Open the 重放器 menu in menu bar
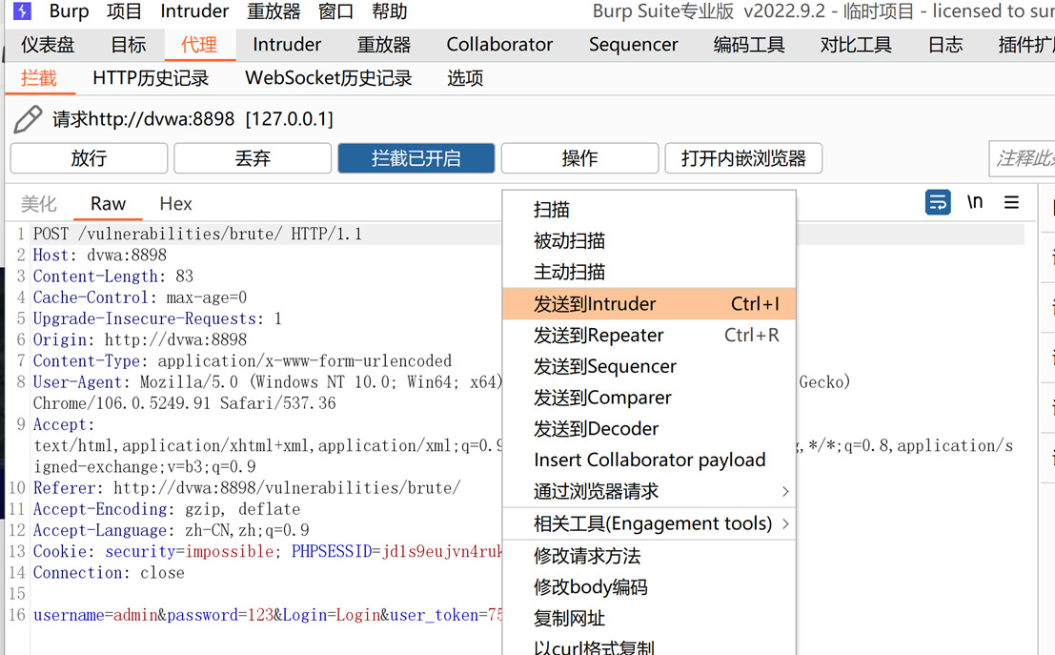The image size is (1055, 655). 274,11
